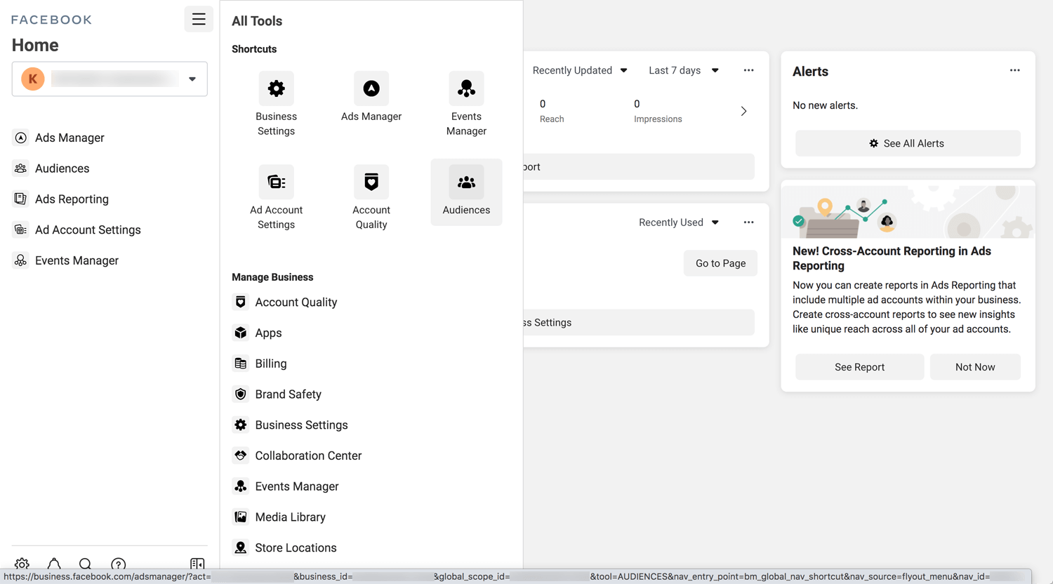Open Ad Account Settings shortcut icon
Viewport: 1053px width, 584px height.
(276, 182)
